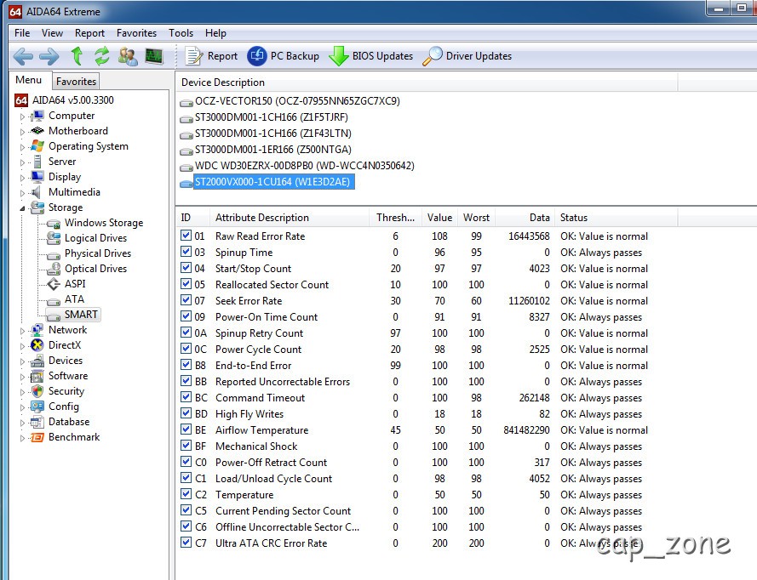
Task: Click Driver Updates button
Action: point(467,56)
